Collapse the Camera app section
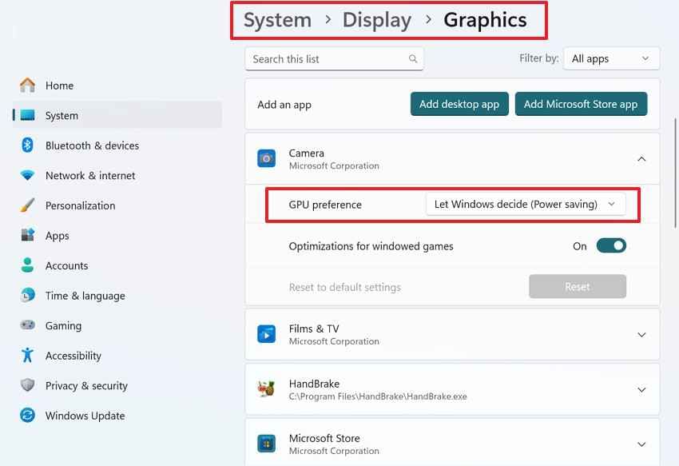The image size is (679, 466). pos(641,159)
